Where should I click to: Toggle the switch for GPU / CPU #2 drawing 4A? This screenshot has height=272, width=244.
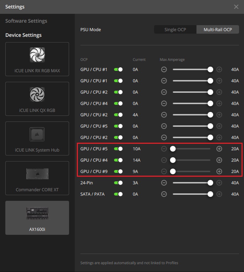tap(118, 115)
